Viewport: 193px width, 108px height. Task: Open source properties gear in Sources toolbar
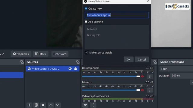pos(43,105)
